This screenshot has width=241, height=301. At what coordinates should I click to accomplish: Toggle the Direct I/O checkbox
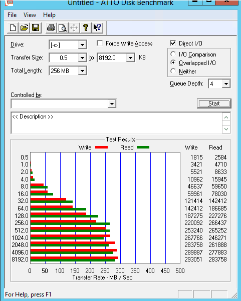pyautogui.click(x=173, y=43)
